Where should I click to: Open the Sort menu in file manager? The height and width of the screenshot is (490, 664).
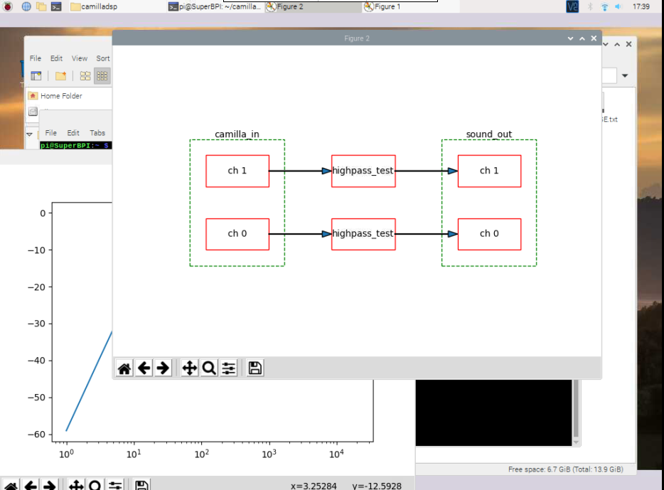click(103, 58)
